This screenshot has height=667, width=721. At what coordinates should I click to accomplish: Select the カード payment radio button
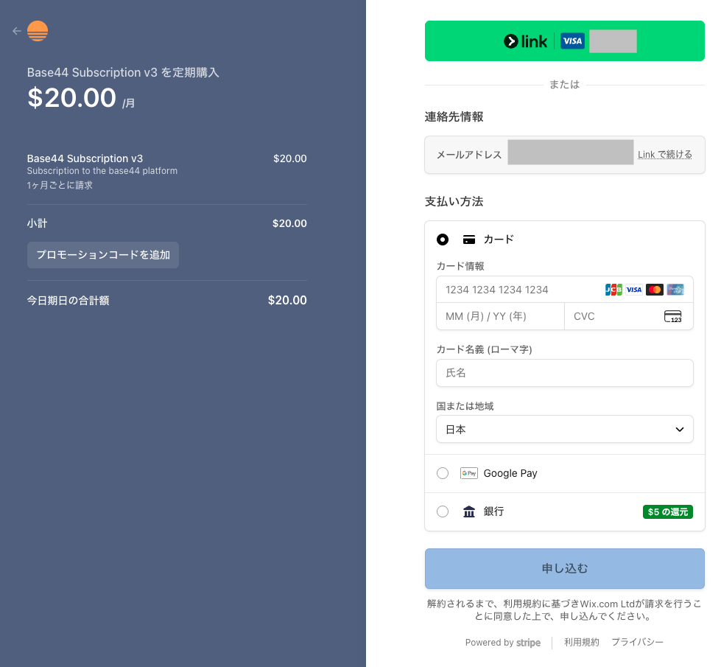point(443,240)
